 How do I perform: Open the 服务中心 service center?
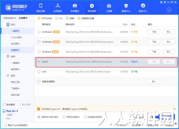coord(143,8)
